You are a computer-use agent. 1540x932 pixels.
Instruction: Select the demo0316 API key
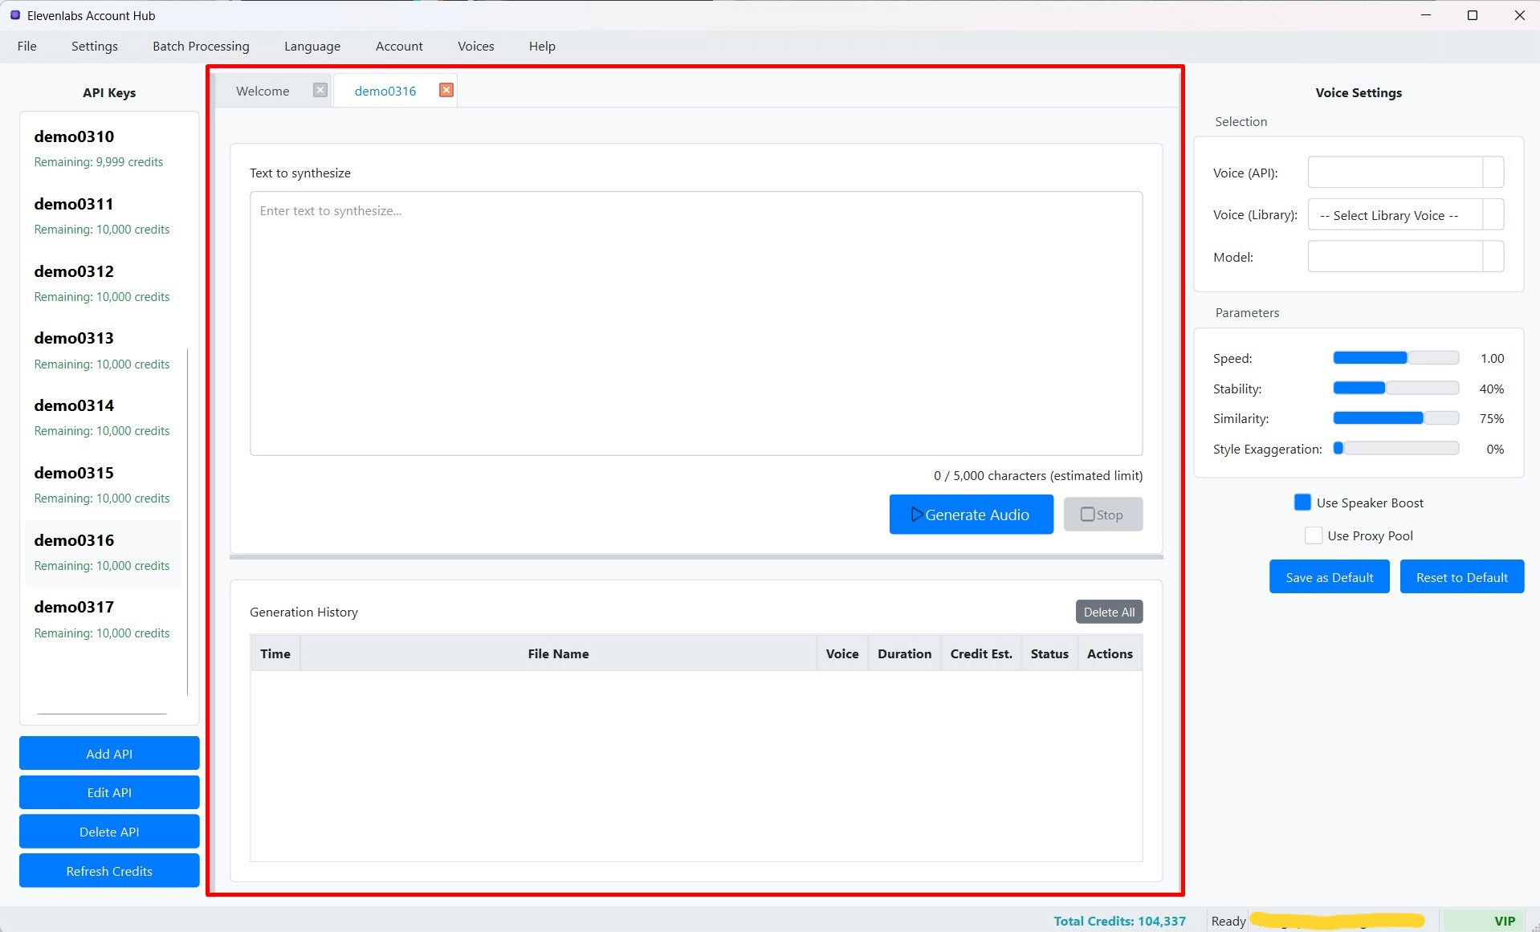[103, 552]
